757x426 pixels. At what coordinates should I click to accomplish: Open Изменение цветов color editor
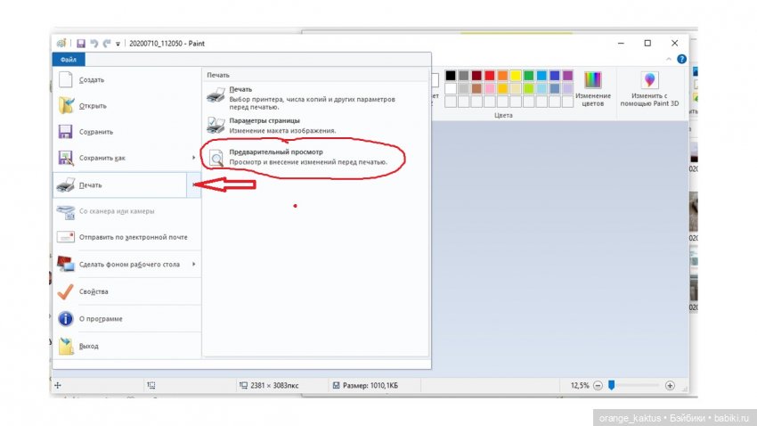coord(593,88)
